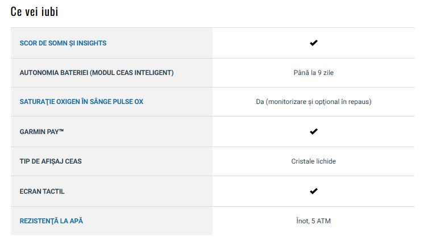Click the '5 ATM' water rating text
Image resolution: width=432 pixels, height=246 pixels.
(x=321, y=221)
